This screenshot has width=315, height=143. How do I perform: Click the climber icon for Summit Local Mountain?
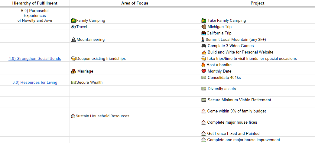click(203, 40)
